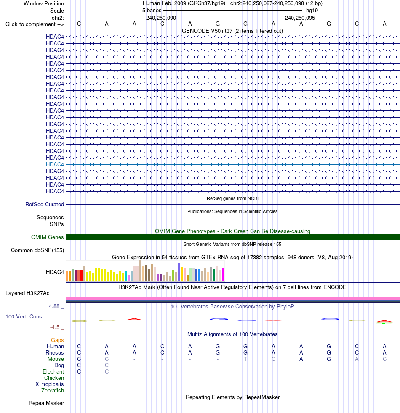Screen dimensions: 400x413
Task: Click the 'X_tropicalis' alignment row label
Action: click(50, 384)
